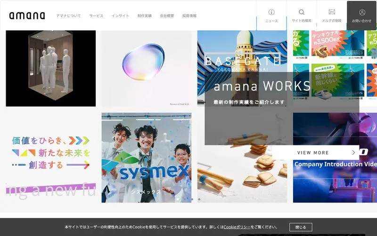Viewport: 377px width, 236px height.
Task: Open the mannequin elevator thumbnail
Action: (51, 68)
